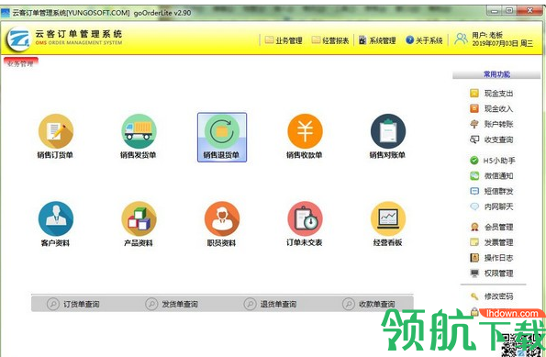Click the user avatar icon beside 用户: 老板
This screenshot has width=546, height=357.
(461, 39)
